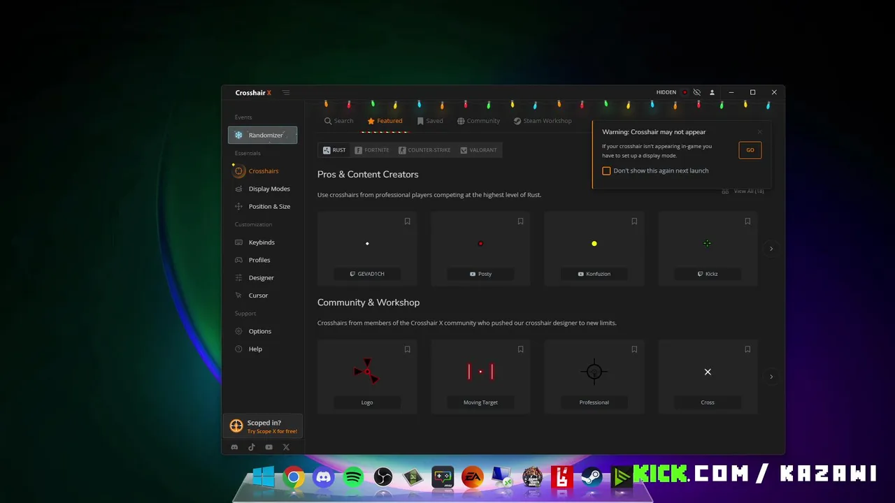The width and height of the screenshot is (895, 503).
Task: Bookmark the Posty crosshair
Action: click(x=520, y=221)
